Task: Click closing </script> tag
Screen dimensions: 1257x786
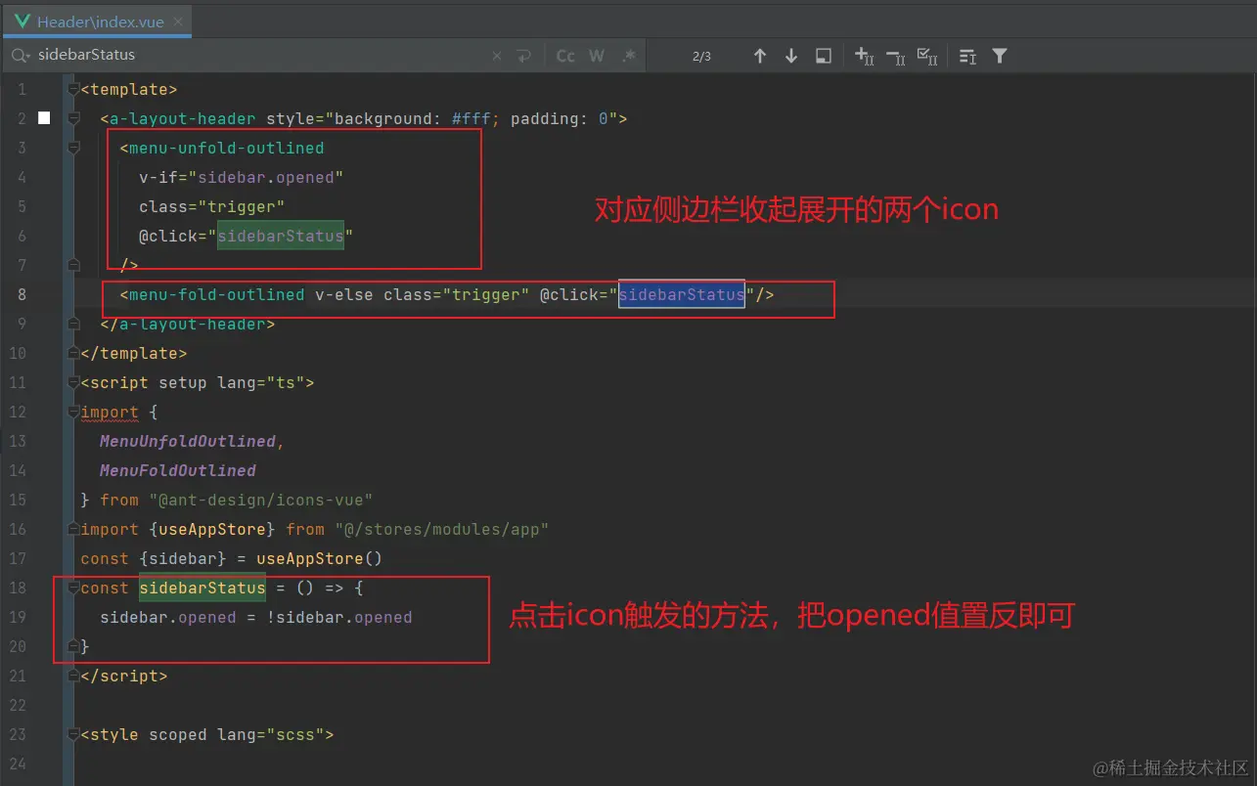Action: click(124, 676)
